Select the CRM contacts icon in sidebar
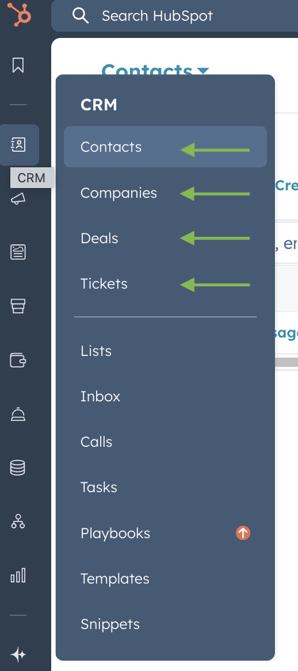 click(18, 145)
